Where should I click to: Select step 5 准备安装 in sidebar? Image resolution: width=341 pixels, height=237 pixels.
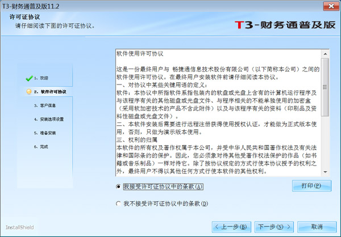click(48, 133)
